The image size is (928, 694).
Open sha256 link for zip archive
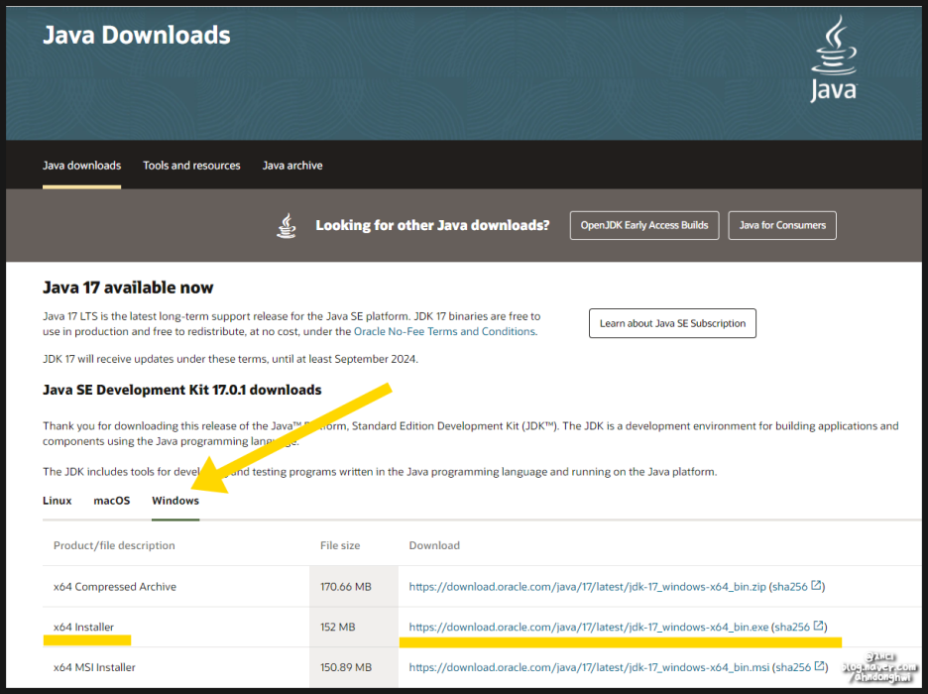click(x=789, y=587)
